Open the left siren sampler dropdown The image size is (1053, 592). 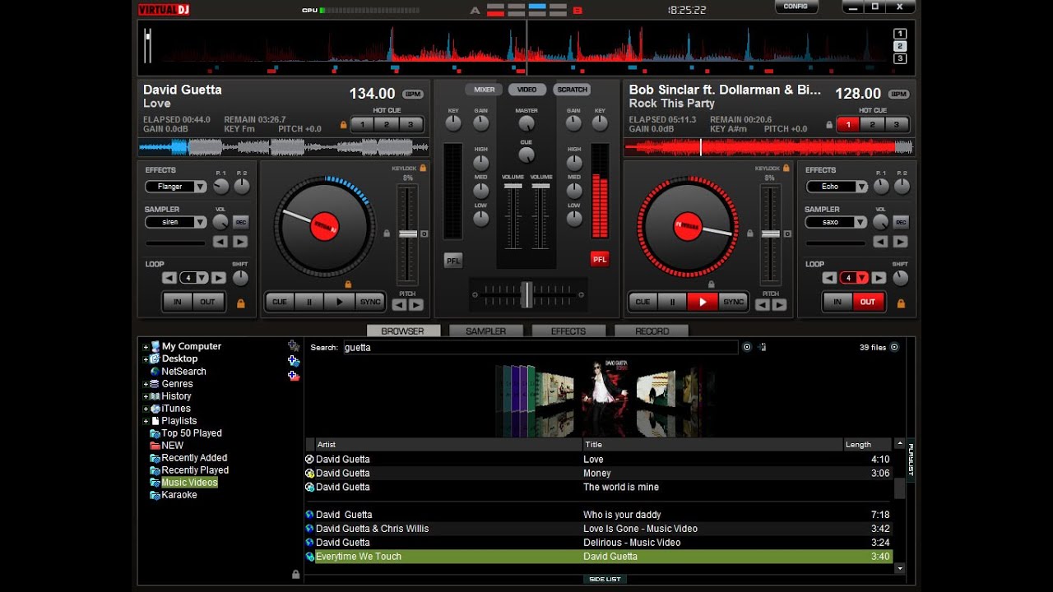click(200, 222)
